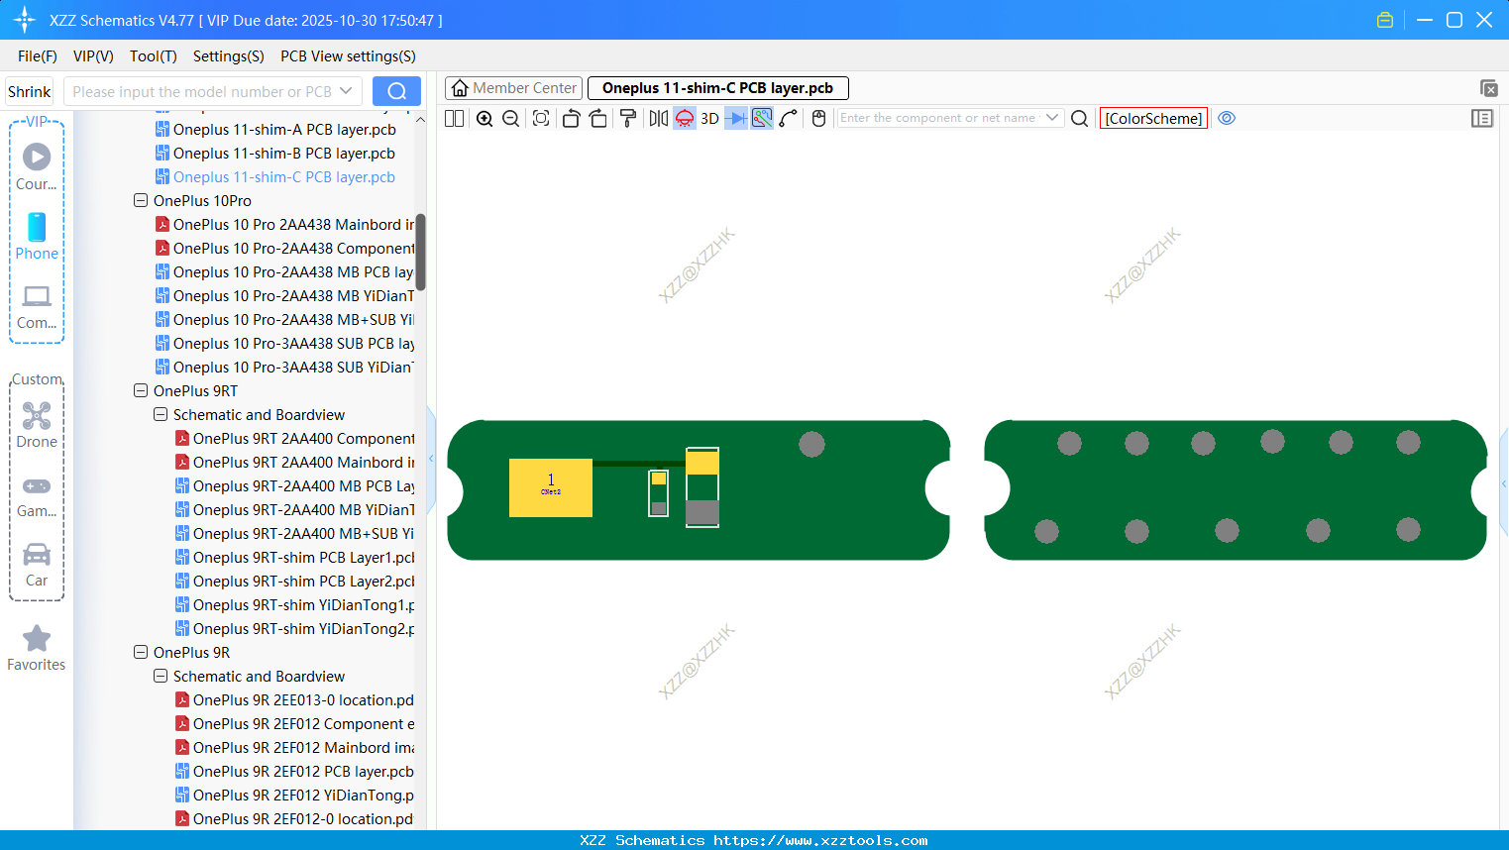This screenshot has height=850, width=1509.
Task: Rotate the board clockwise
Action: (597, 118)
